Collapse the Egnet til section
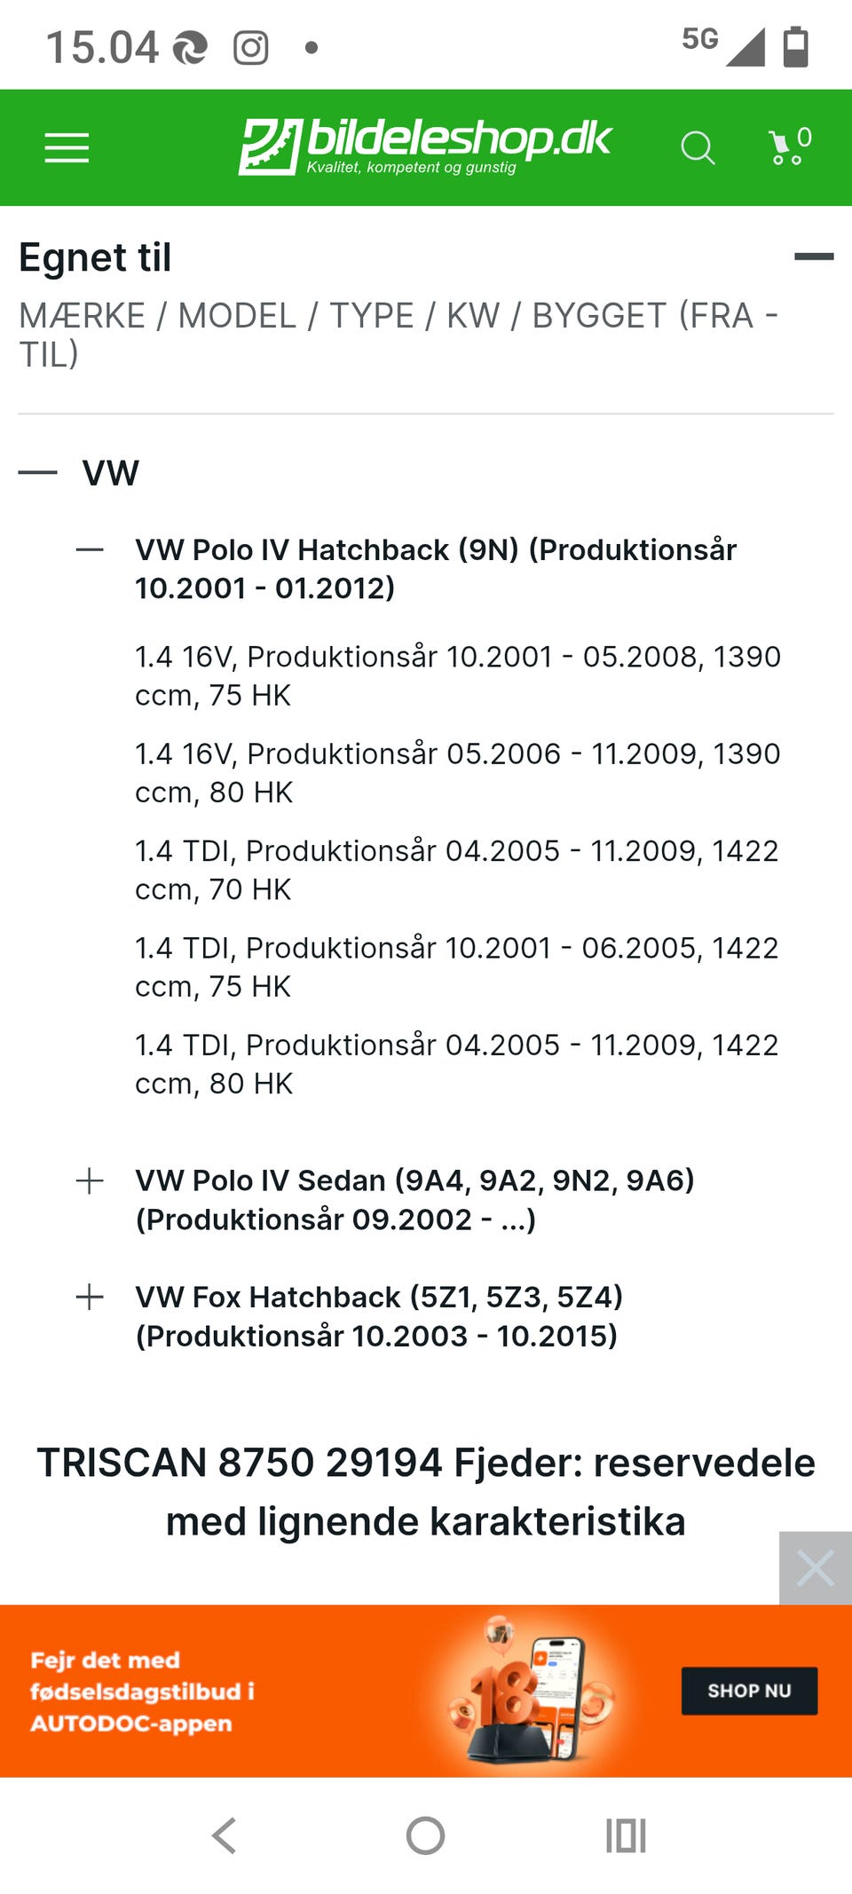 coord(814,256)
